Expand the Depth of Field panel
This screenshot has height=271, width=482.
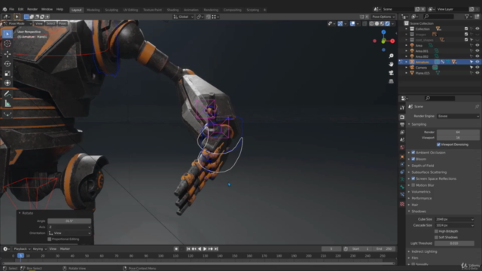point(423,166)
